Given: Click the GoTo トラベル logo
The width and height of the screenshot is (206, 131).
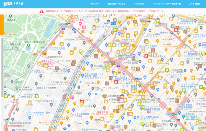Looking at the screenshot, I should pos(13,4).
